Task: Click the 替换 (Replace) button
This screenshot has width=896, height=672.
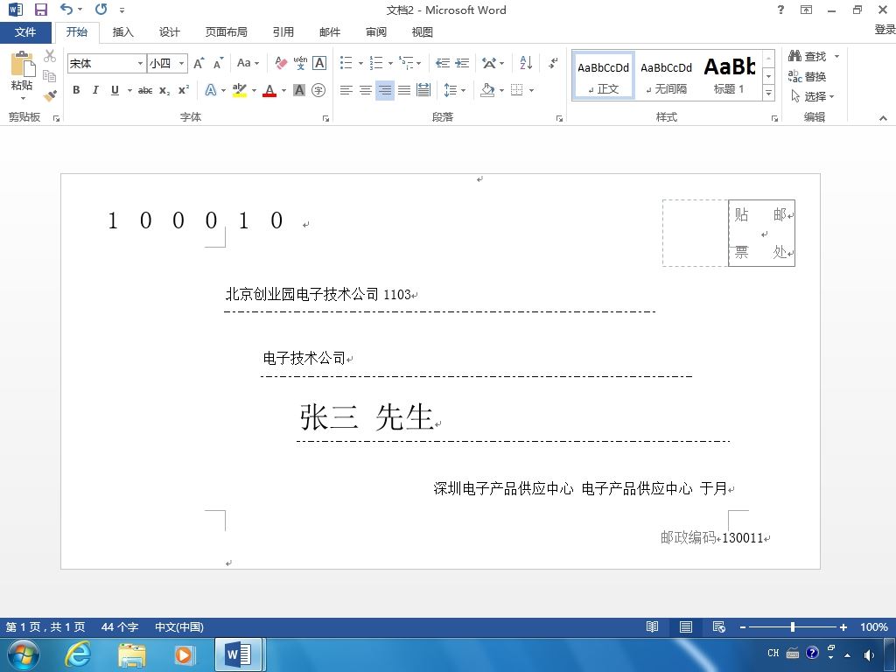Action: 808,76
